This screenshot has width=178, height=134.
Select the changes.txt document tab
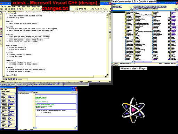(11, 12)
